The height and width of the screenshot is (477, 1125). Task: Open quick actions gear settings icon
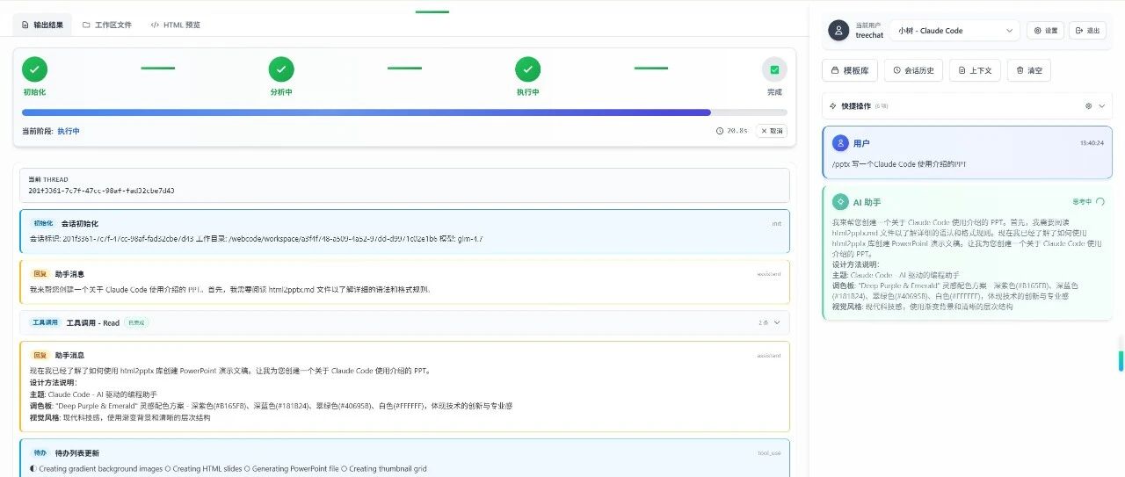(1088, 105)
